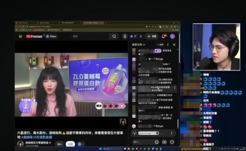246x151 pixels.
Task: Open the Windows Start button
Action: point(100,149)
